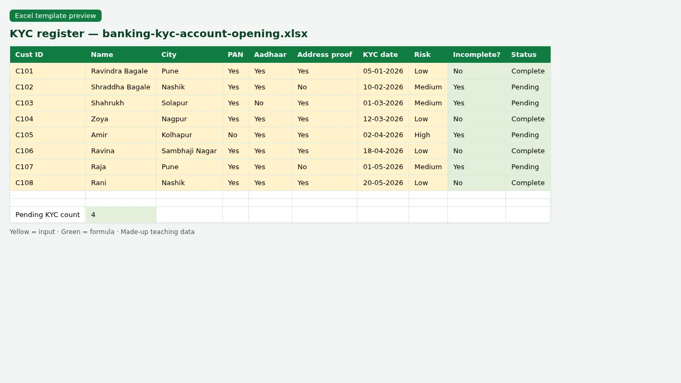Select the City column header
Screen dimensions: 681x383
click(189, 55)
